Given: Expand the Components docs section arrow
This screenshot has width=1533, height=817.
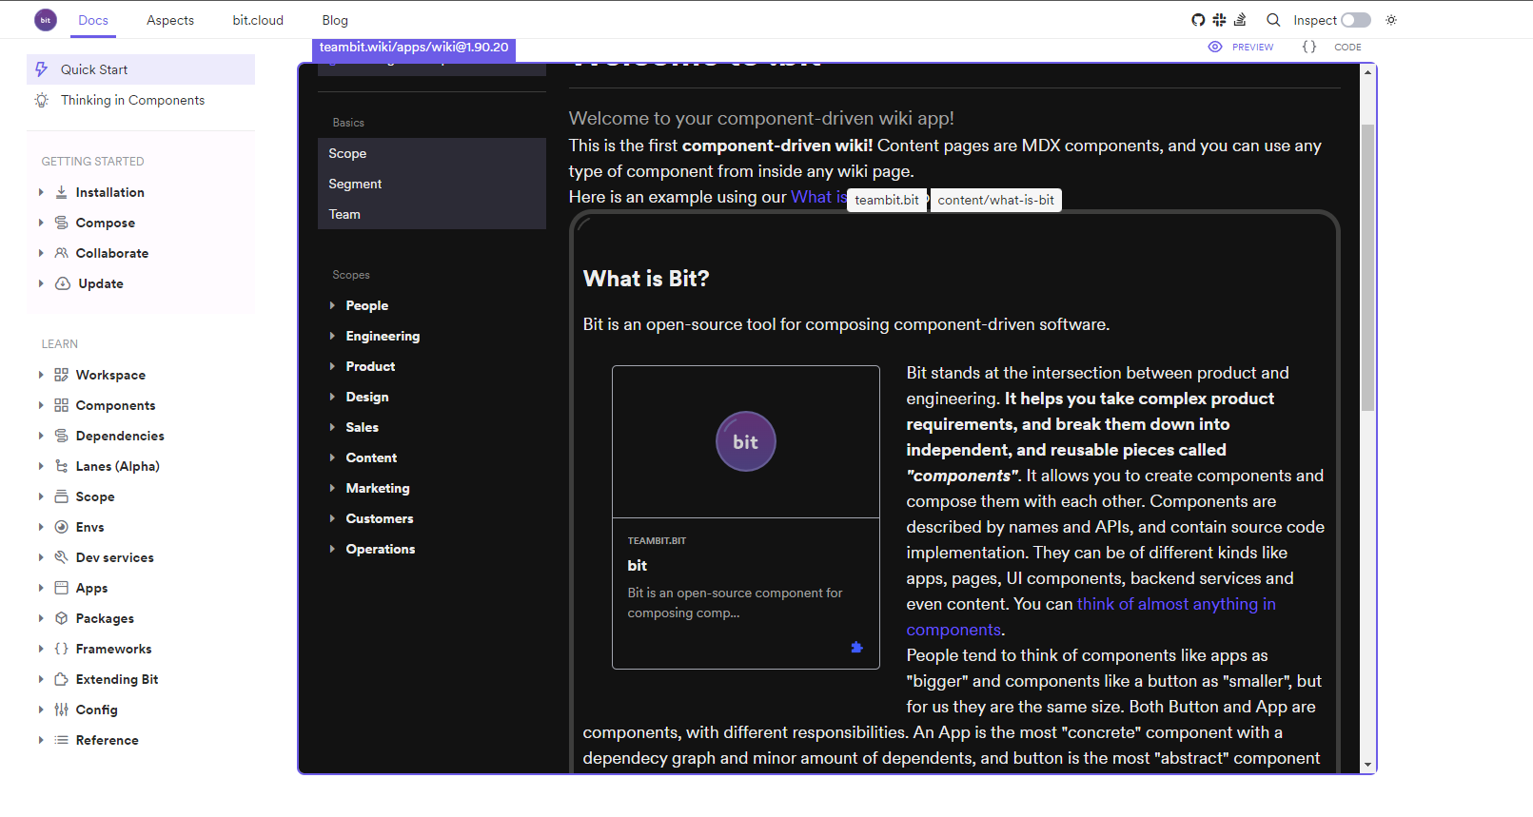Looking at the screenshot, I should tap(41, 405).
